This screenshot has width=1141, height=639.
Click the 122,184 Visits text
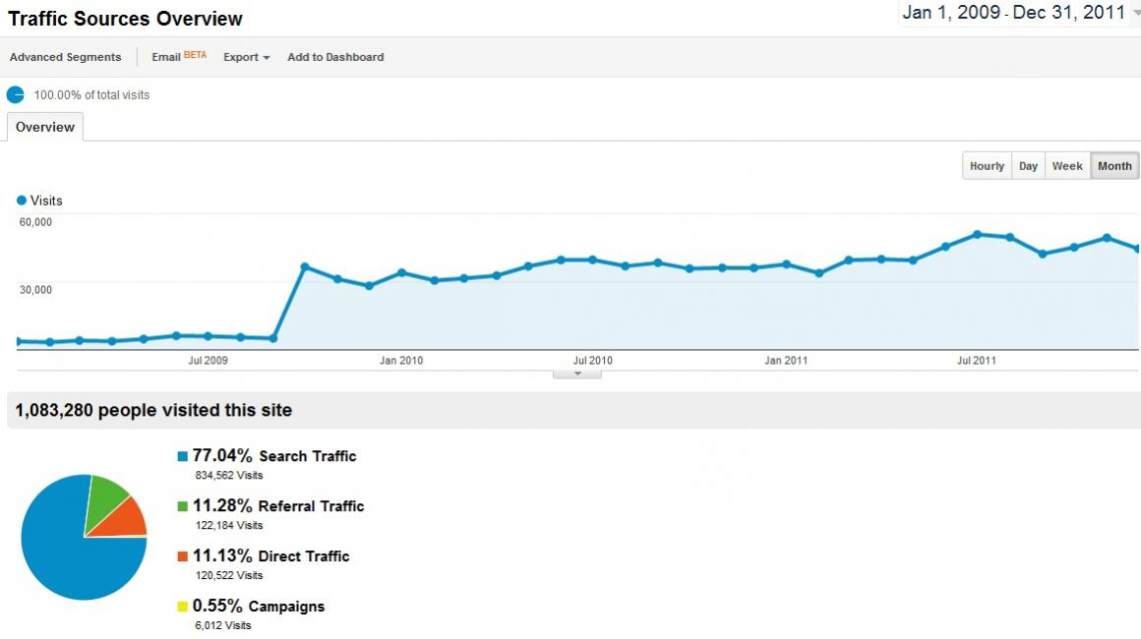[229, 525]
